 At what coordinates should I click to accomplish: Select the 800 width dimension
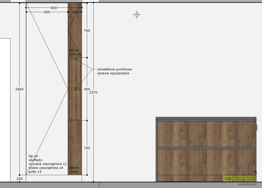tap(54, 8)
